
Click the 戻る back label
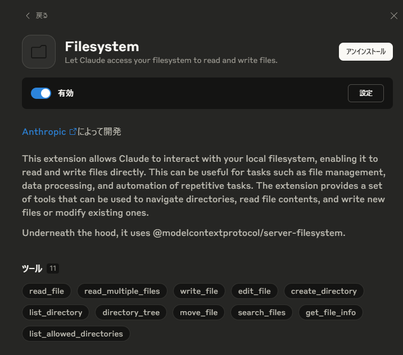coord(42,16)
